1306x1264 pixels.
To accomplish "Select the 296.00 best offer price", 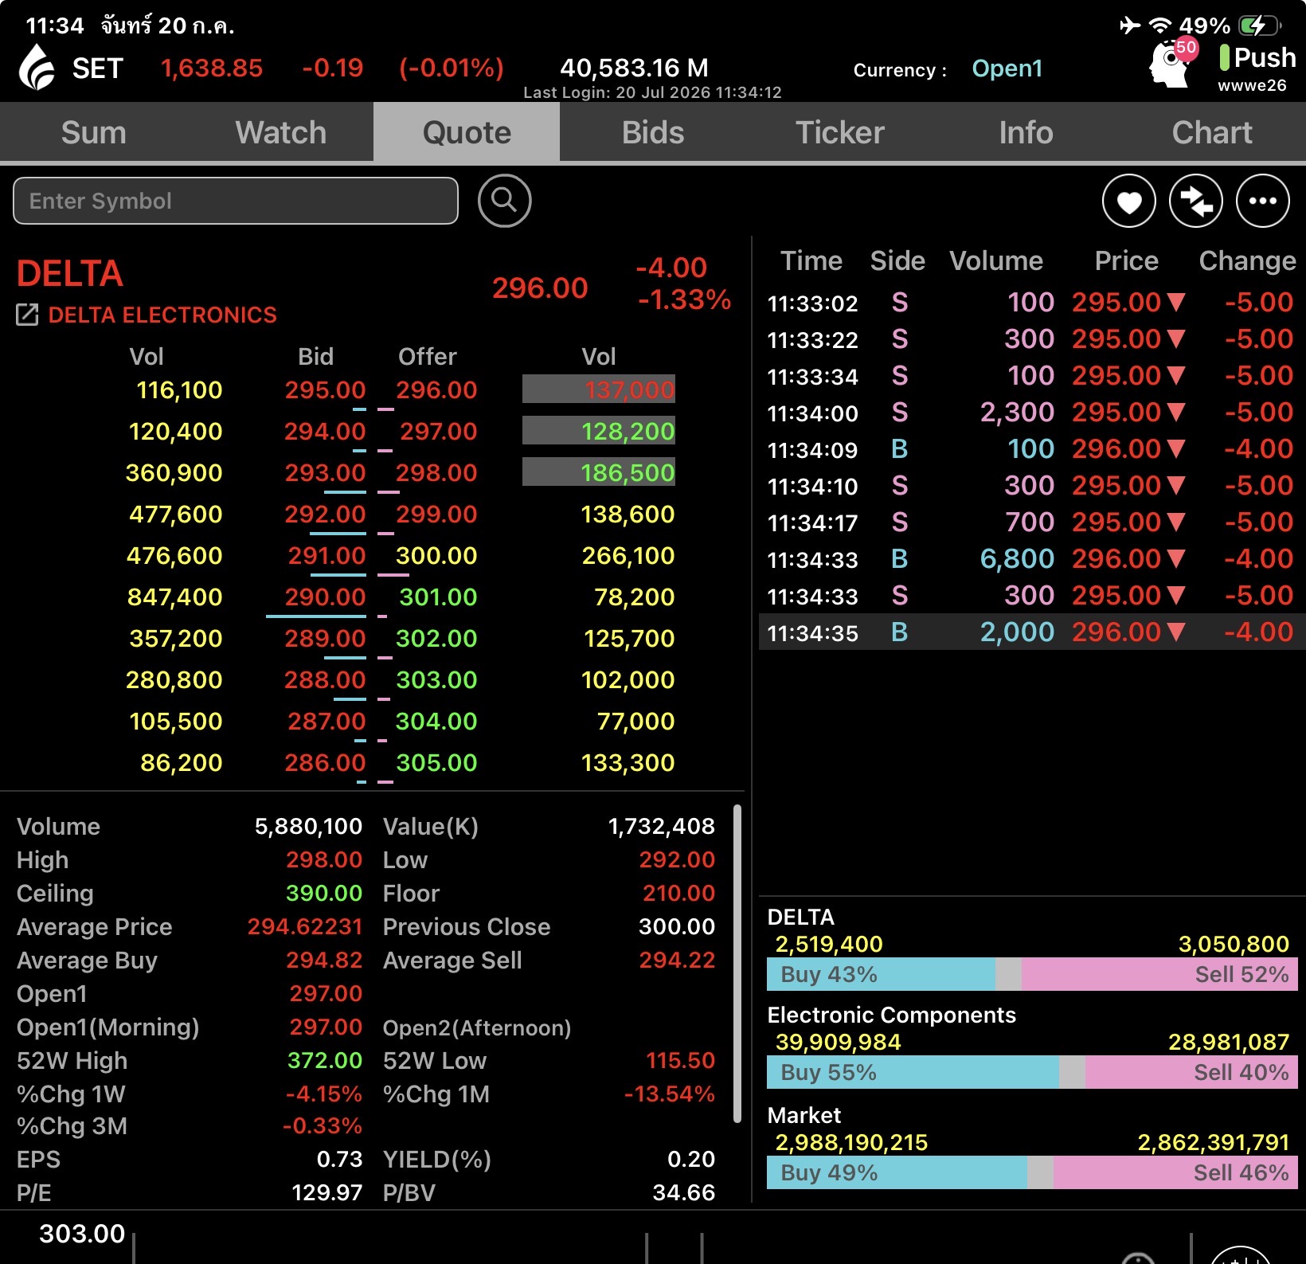I will pyautogui.click(x=436, y=390).
